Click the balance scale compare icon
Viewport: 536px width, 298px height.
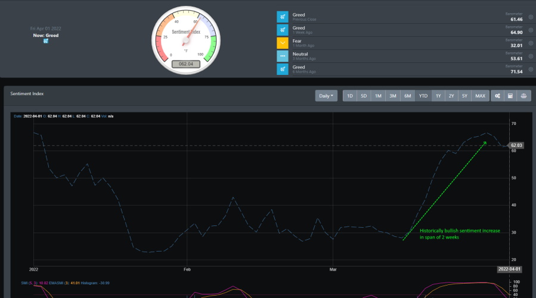point(523,96)
